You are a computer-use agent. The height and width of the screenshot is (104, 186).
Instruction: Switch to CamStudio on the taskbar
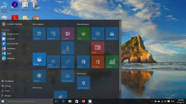coord(90,101)
